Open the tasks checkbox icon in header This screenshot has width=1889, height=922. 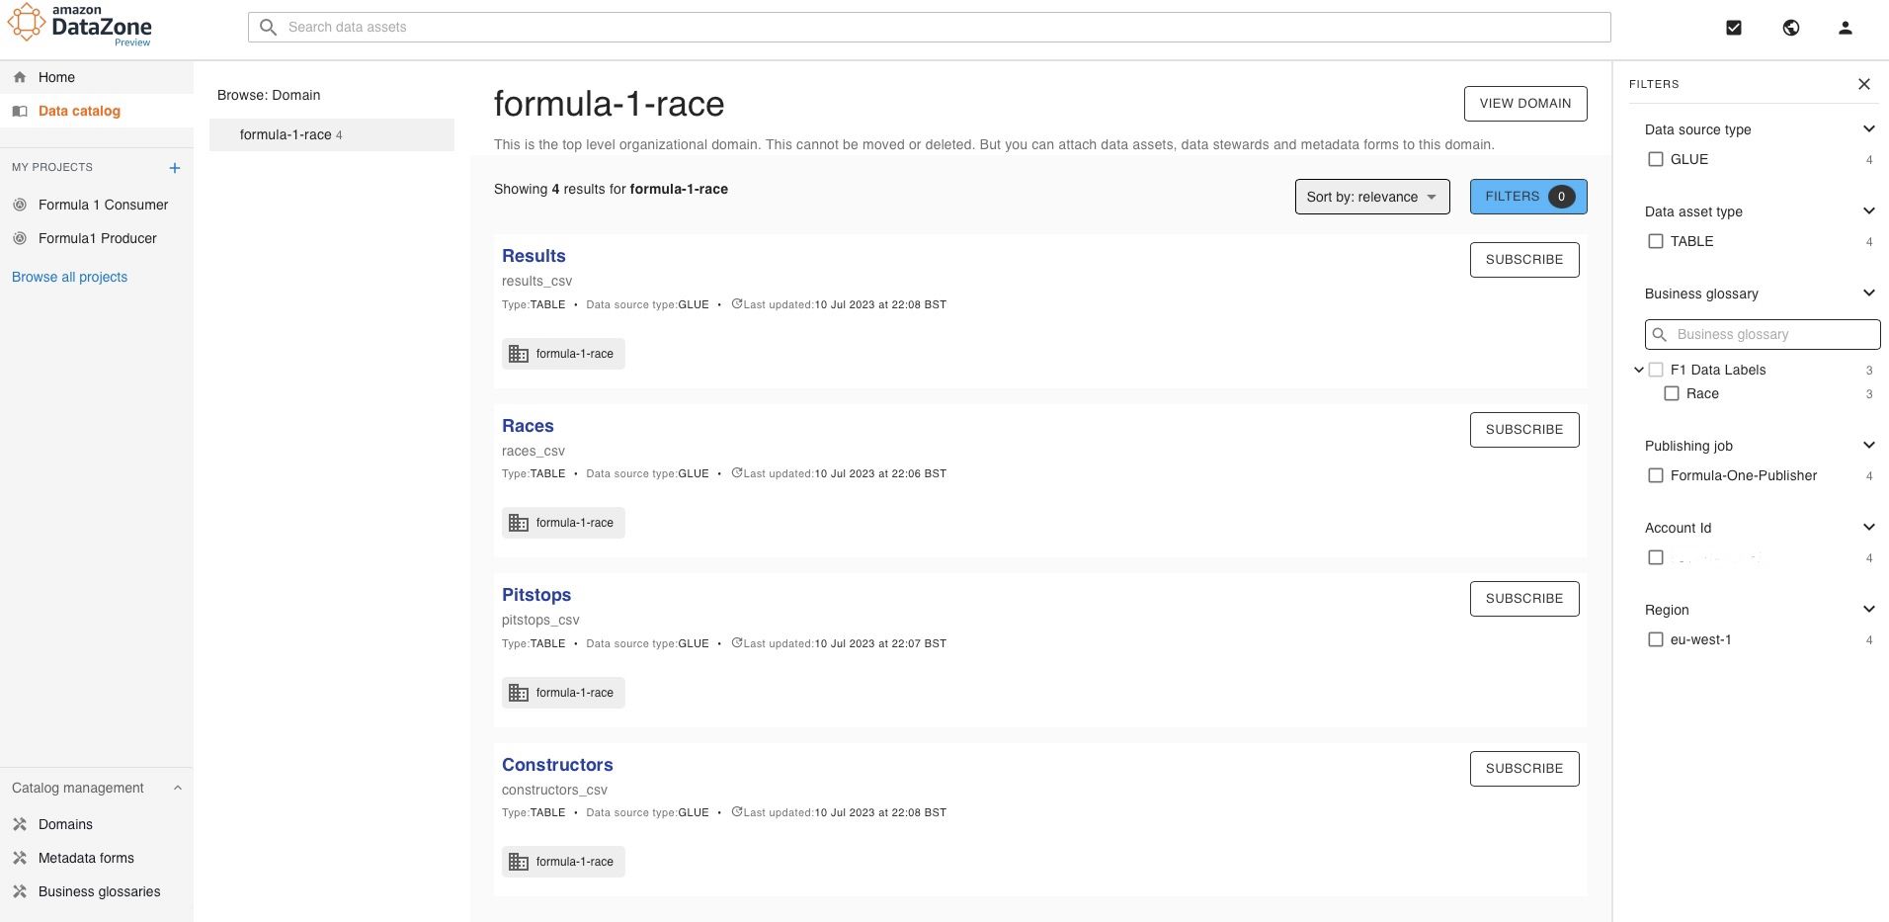[1734, 28]
